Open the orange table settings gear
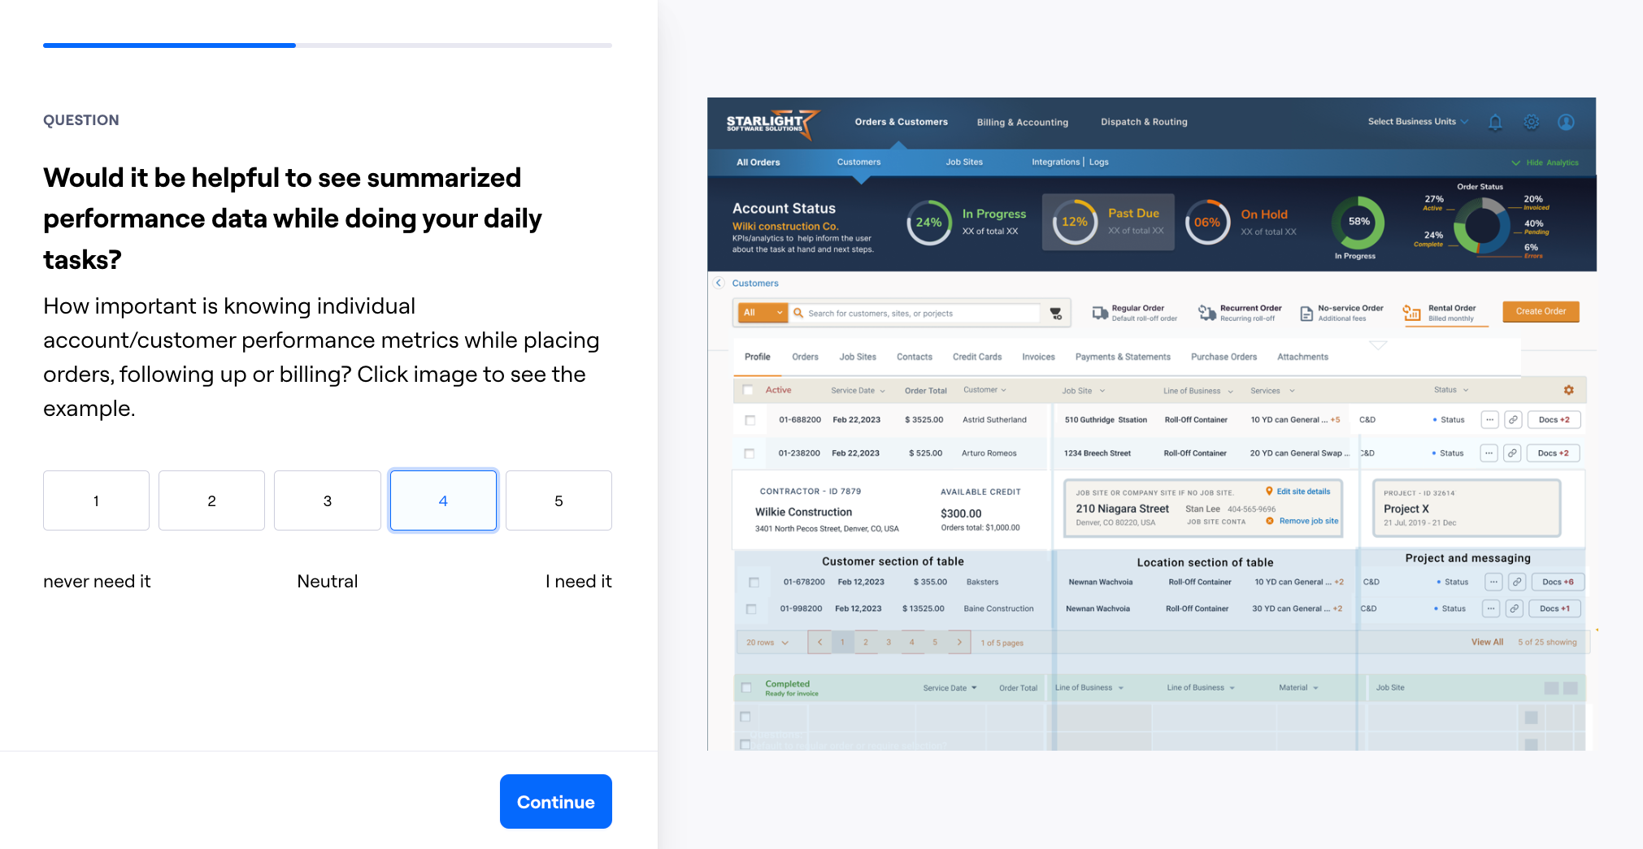 pyautogui.click(x=1568, y=390)
